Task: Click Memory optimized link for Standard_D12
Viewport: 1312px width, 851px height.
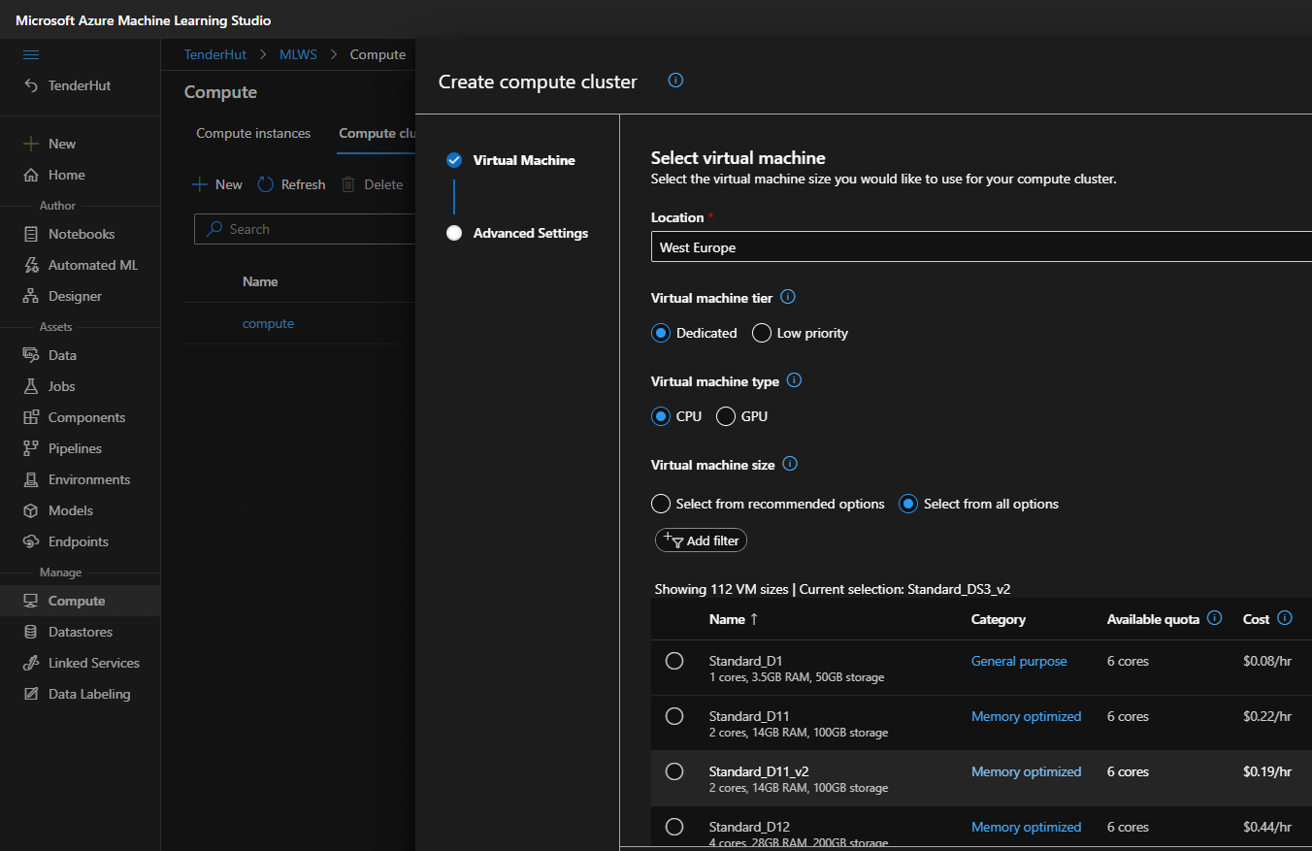Action: (x=1026, y=827)
